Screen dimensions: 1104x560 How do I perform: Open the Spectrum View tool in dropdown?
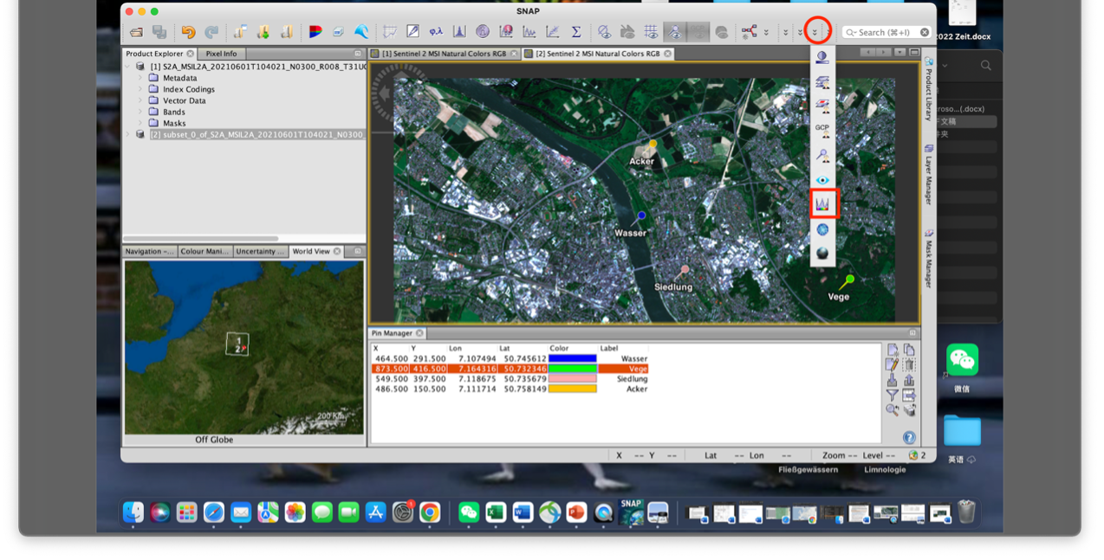tap(822, 204)
